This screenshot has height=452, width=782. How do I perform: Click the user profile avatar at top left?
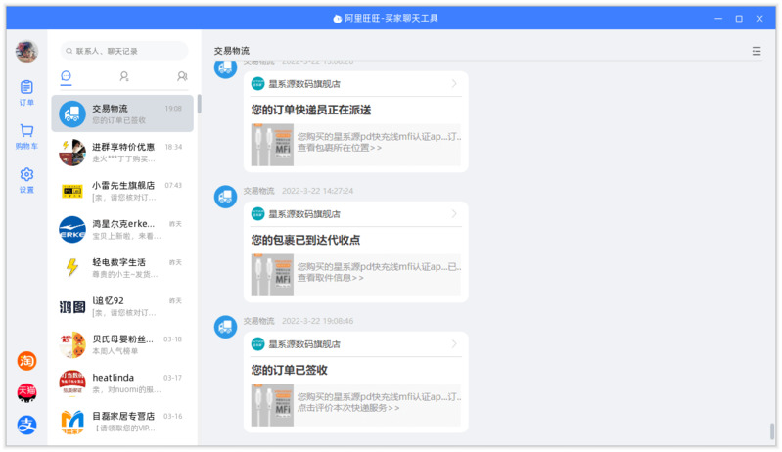coord(26,52)
